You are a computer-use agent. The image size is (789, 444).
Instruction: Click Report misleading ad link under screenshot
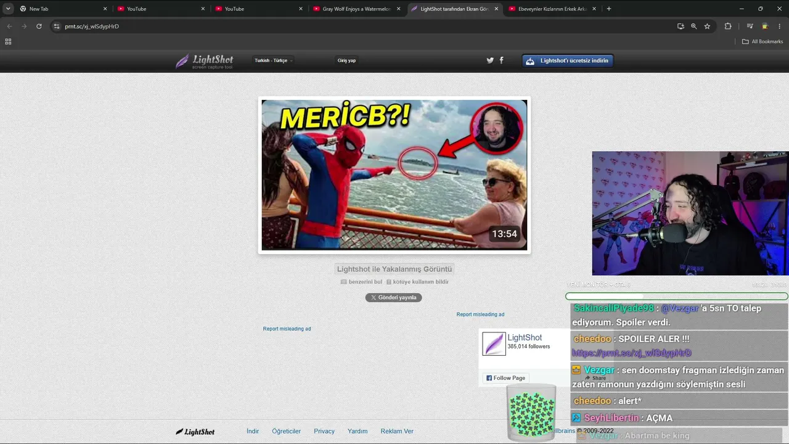pos(287,329)
